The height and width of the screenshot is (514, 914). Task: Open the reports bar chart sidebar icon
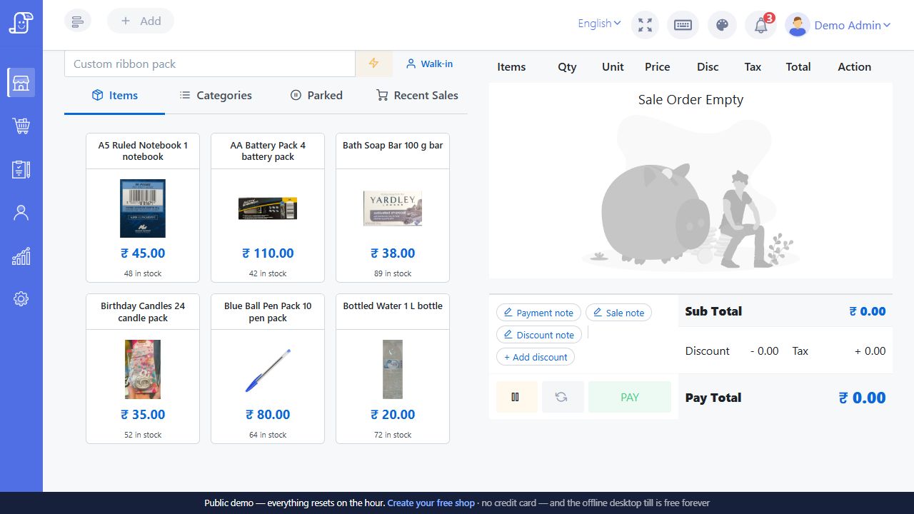(21, 256)
